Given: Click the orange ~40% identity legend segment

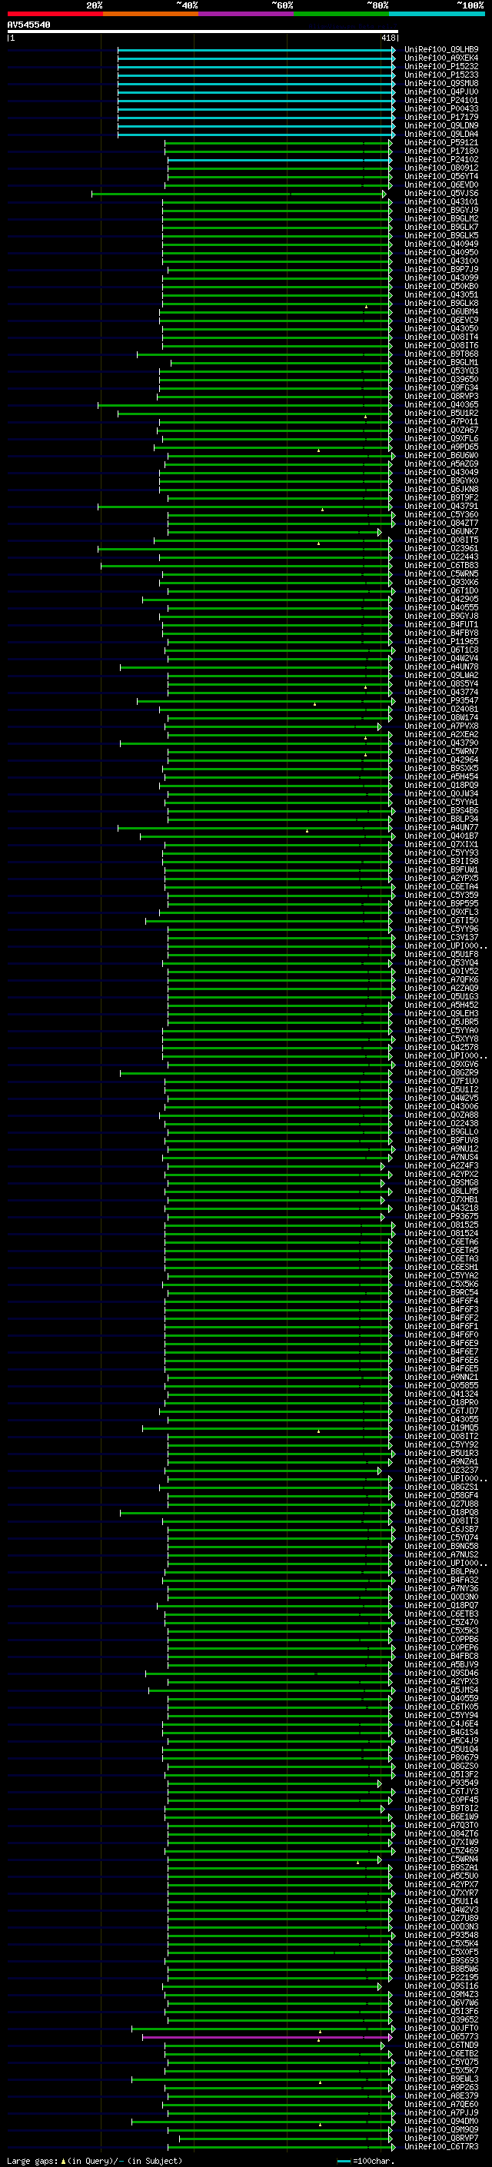Looking at the screenshot, I should (151, 15).
